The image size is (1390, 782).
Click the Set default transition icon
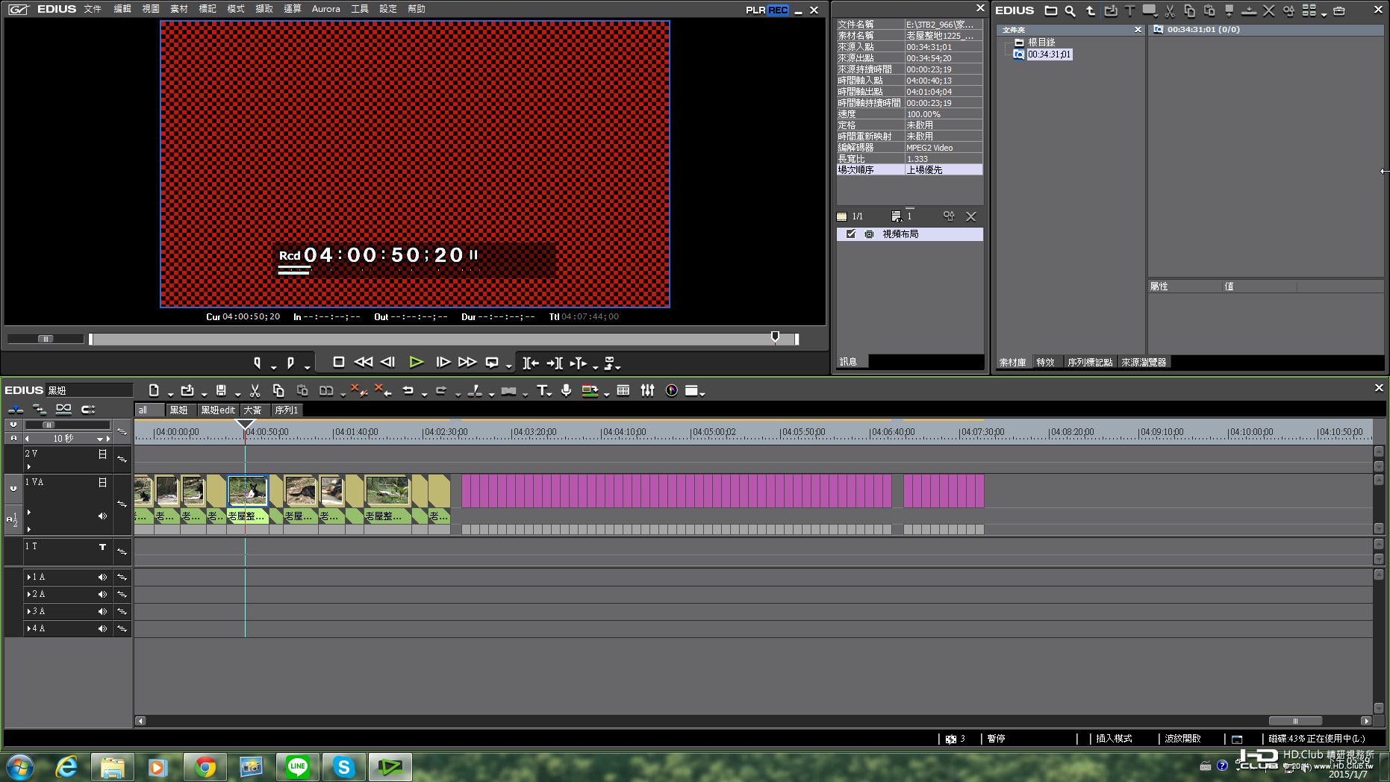click(x=508, y=390)
